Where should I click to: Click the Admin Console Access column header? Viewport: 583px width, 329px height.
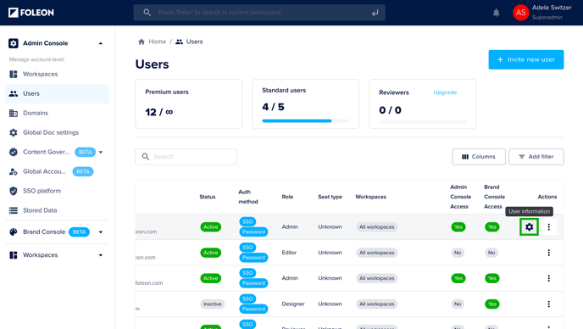tap(460, 197)
